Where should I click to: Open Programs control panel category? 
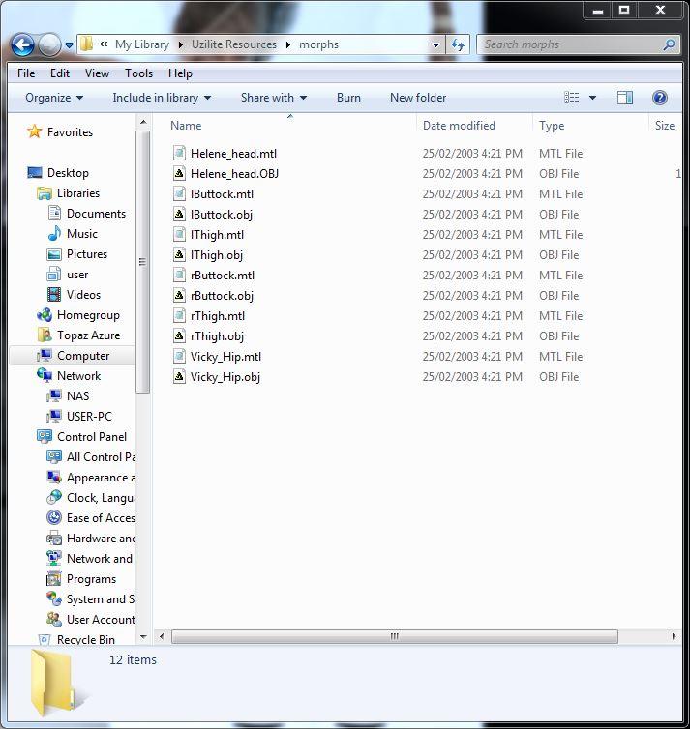(91, 579)
